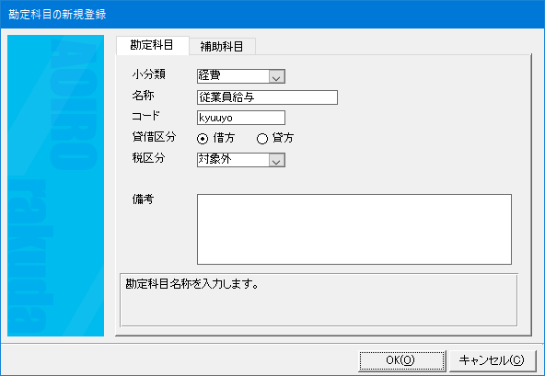Click the 税区分 label

pos(148,157)
